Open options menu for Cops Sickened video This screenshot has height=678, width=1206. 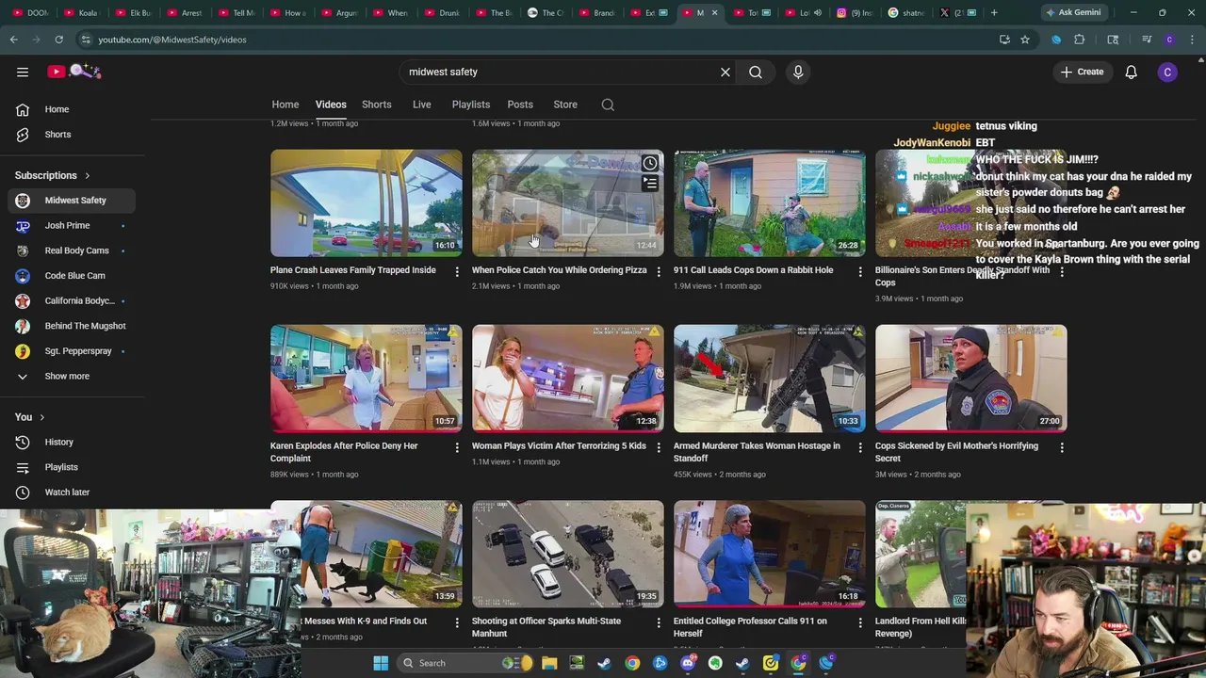1062,447
